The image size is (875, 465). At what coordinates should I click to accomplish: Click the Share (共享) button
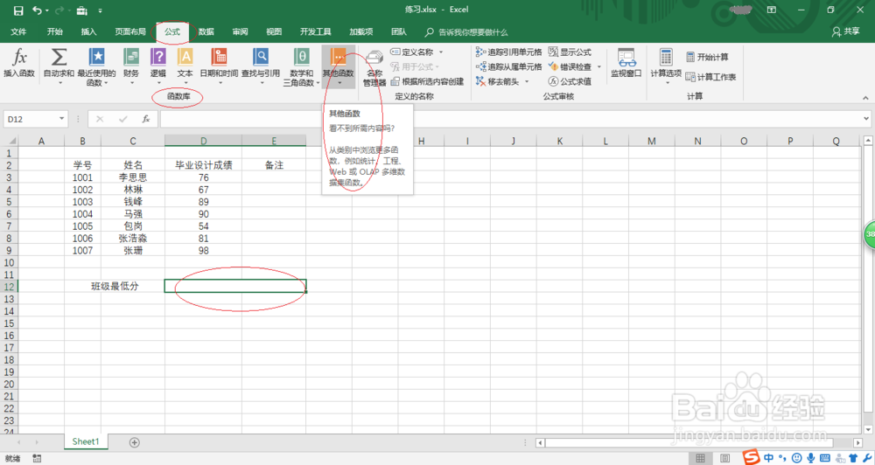click(x=846, y=31)
